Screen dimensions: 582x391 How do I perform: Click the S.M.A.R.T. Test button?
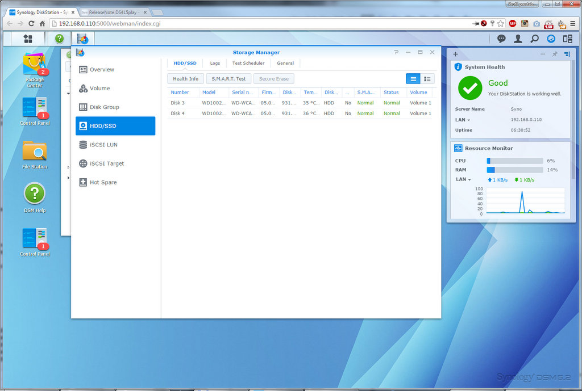pos(228,78)
